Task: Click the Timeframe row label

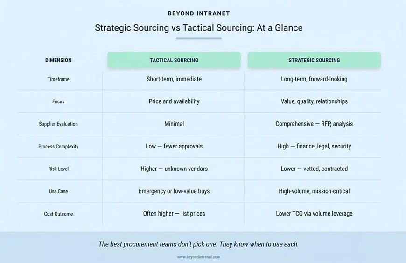Action: tap(58, 79)
